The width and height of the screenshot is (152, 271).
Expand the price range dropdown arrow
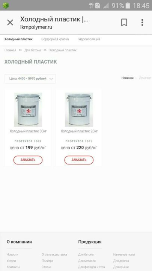(51, 79)
